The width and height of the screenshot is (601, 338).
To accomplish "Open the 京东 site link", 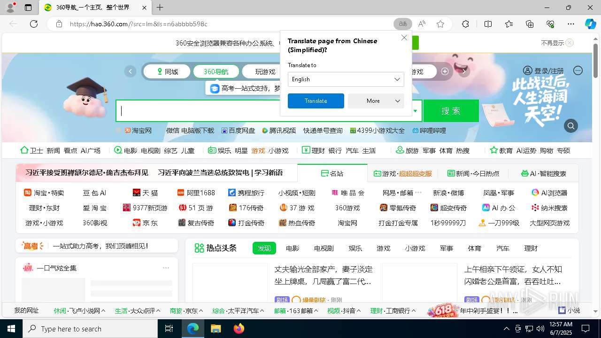I will point(146,223).
